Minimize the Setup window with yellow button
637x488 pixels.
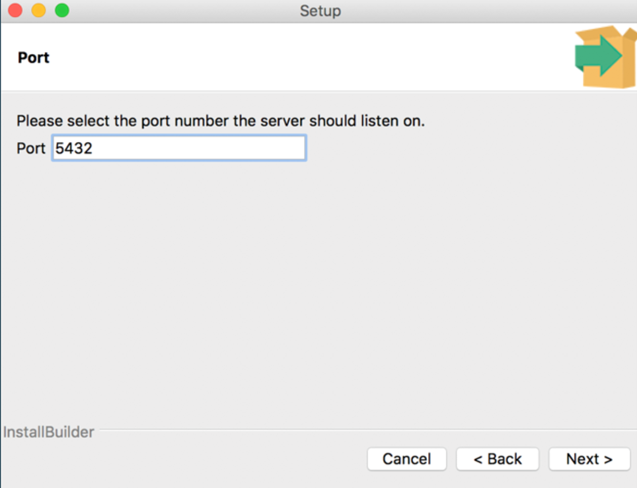[38, 11]
